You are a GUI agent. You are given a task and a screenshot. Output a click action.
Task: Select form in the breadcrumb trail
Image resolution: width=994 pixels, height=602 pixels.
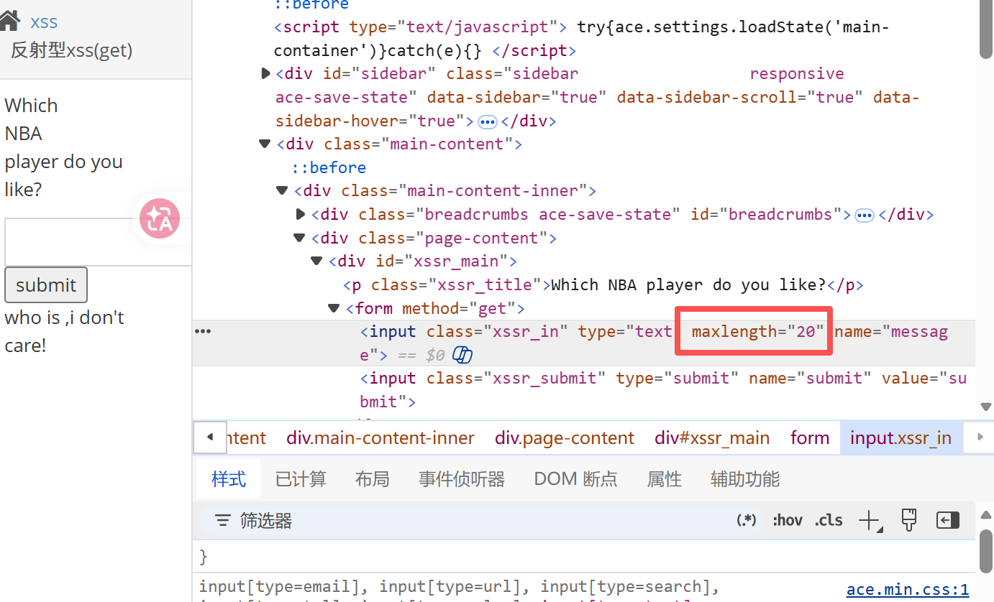click(x=810, y=437)
